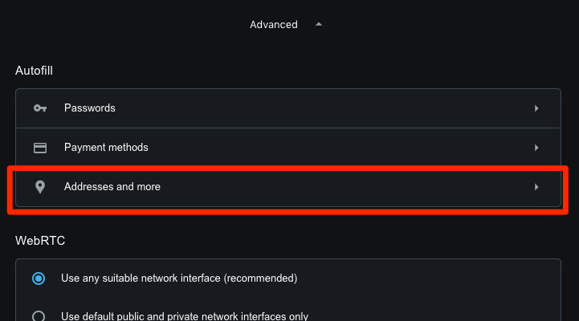
Task: Open the Payment methods entry label
Action: click(x=106, y=148)
